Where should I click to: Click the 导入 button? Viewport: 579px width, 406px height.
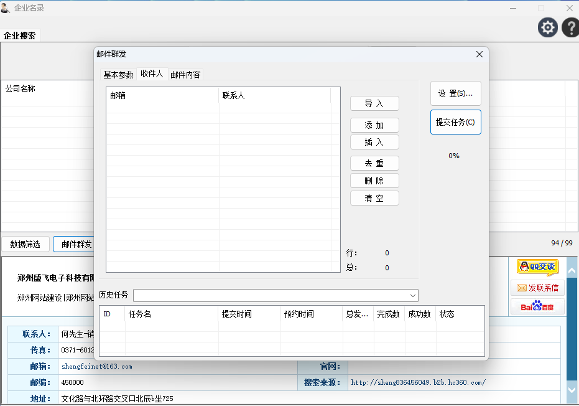(374, 103)
